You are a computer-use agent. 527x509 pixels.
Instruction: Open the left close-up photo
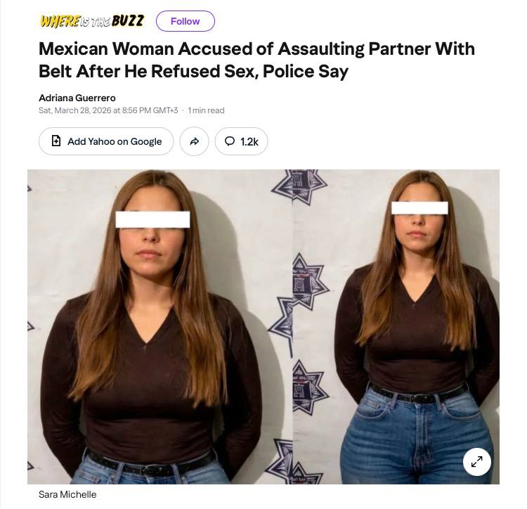coord(160,327)
